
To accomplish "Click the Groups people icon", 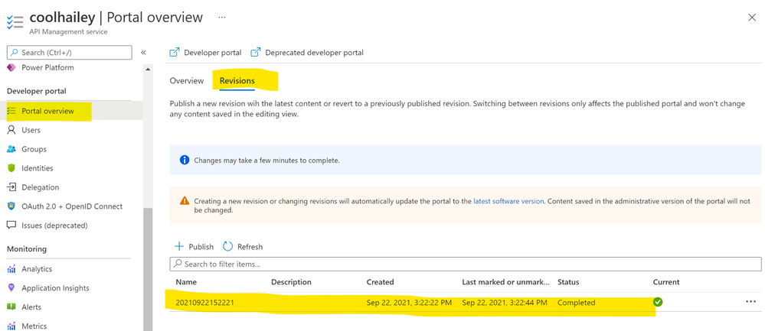I will point(11,149).
